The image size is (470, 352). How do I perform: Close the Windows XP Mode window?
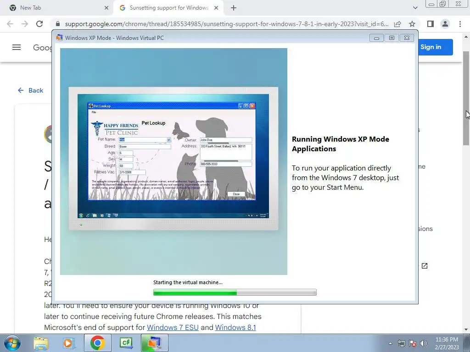click(407, 38)
